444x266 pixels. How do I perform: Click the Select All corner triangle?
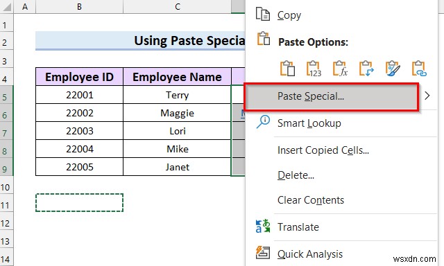coord(7,7)
